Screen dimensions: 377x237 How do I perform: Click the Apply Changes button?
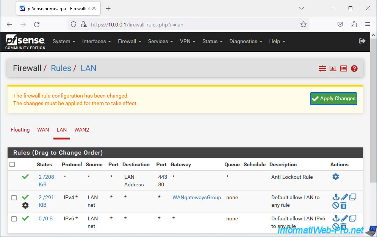333,99
